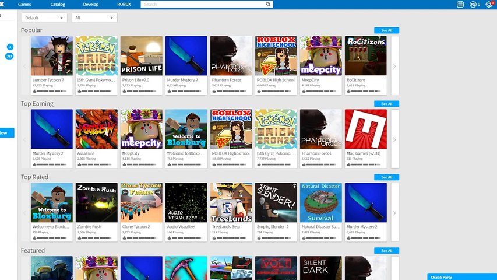Click the 'Clone Tycoon 2' title link
The width and height of the screenshot is (497, 280).
point(136,227)
